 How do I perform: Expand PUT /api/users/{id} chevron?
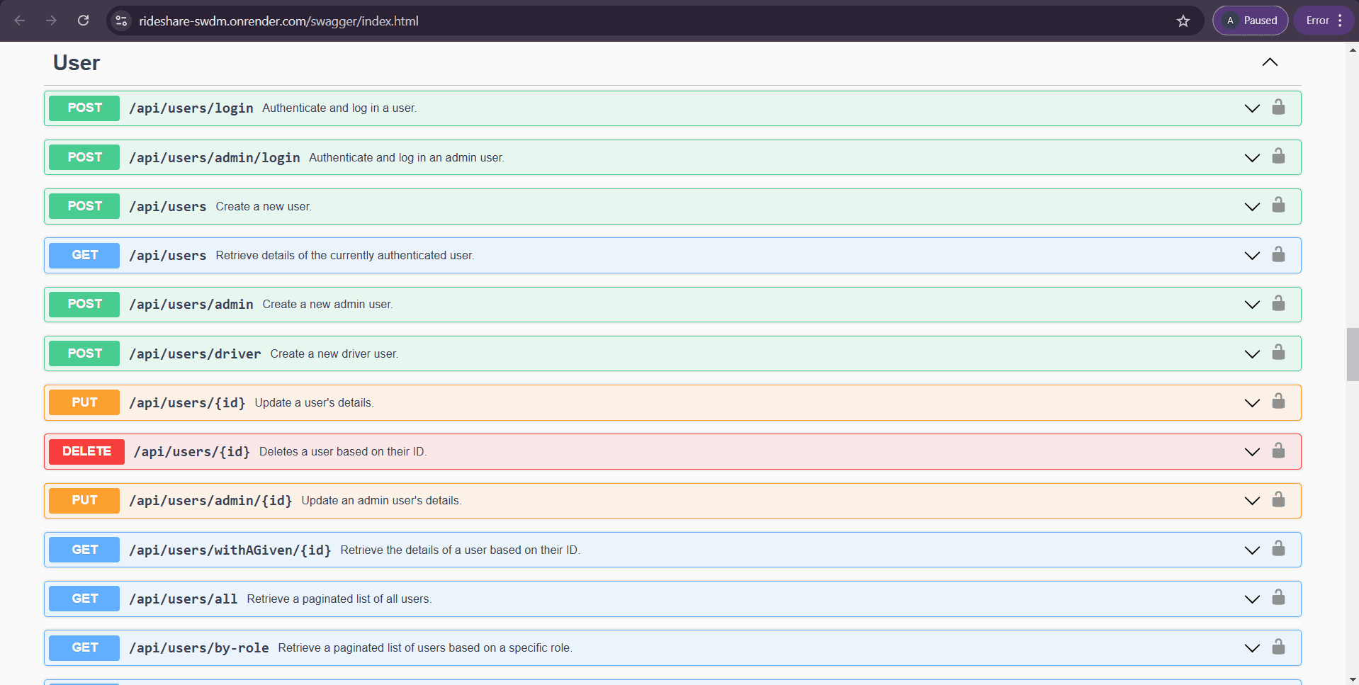(1252, 403)
